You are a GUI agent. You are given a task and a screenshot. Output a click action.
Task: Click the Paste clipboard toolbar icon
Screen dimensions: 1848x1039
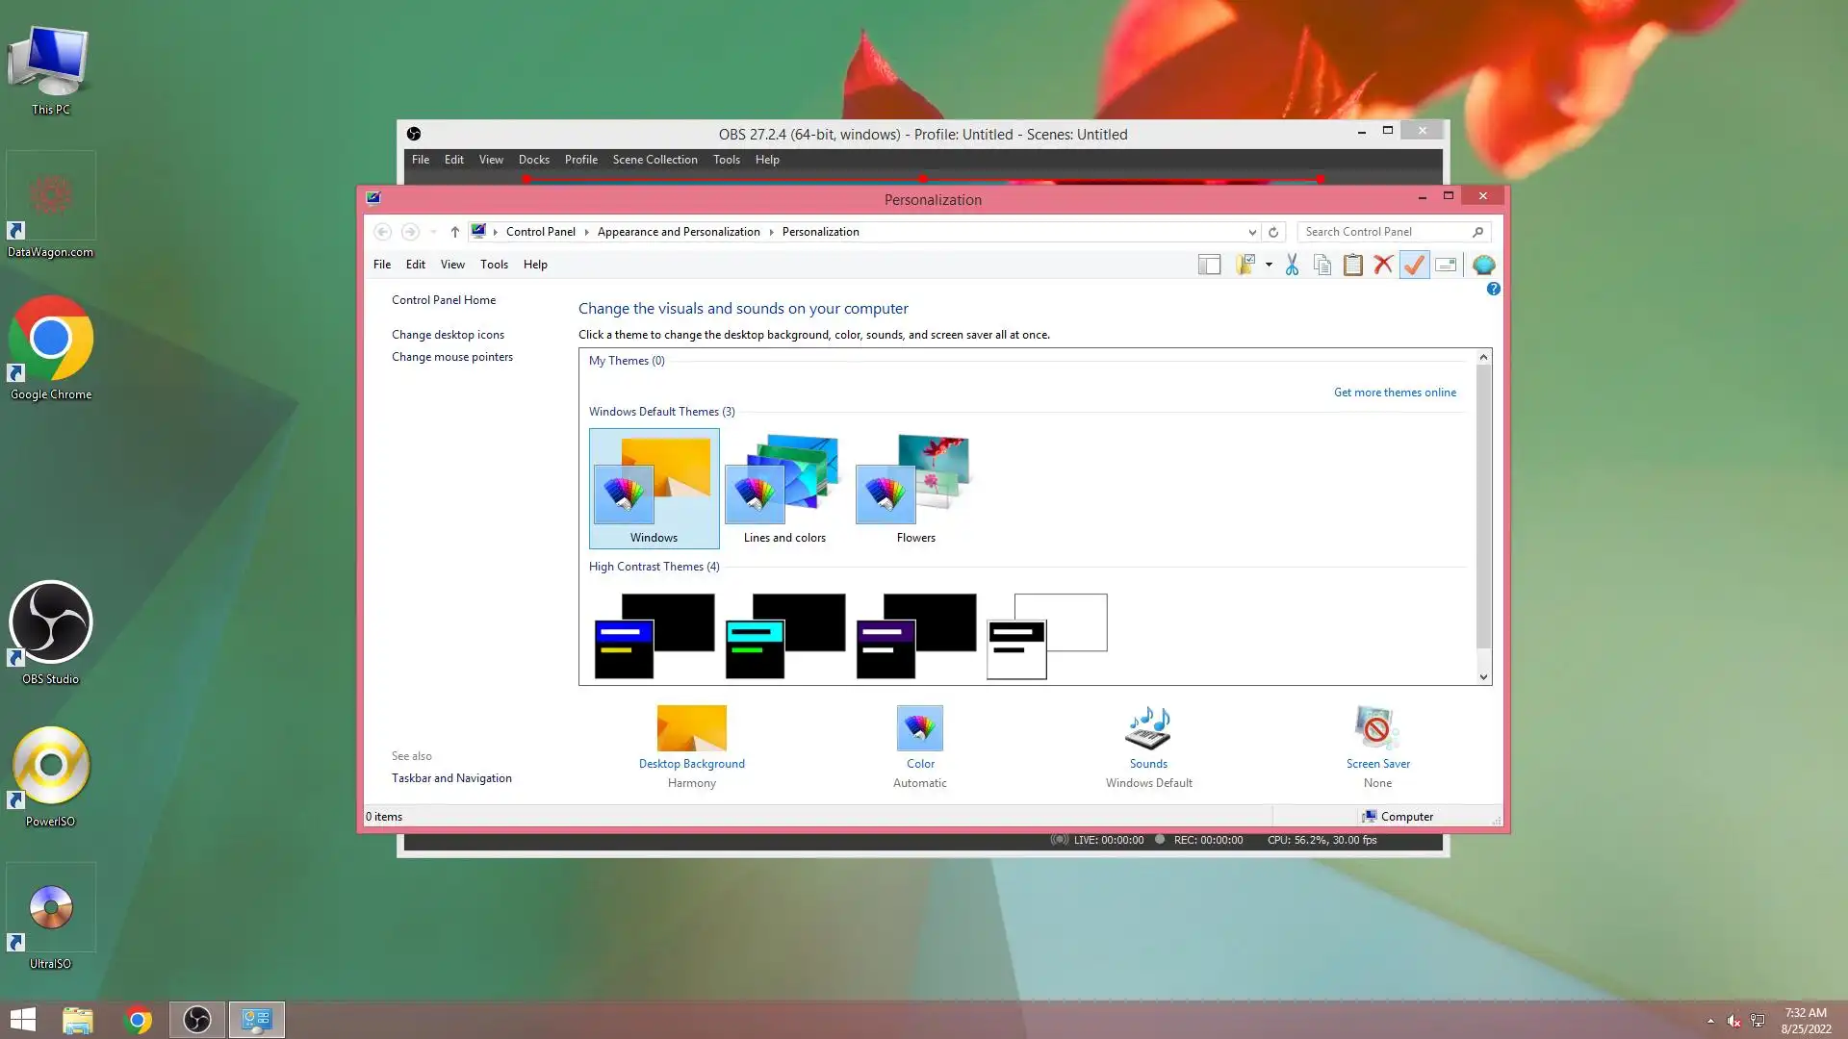[x=1352, y=265]
